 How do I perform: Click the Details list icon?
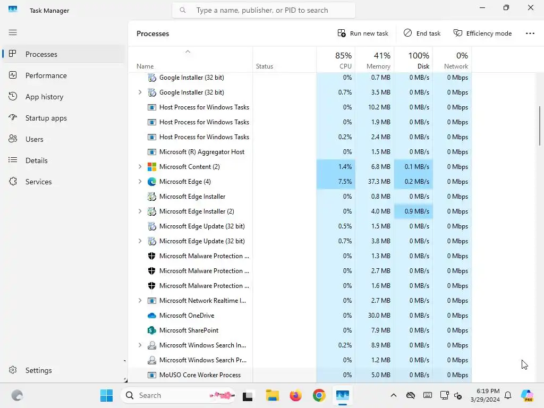click(13, 160)
